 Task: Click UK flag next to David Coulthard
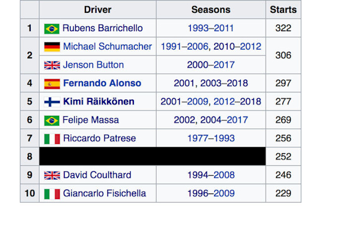coord(52,176)
